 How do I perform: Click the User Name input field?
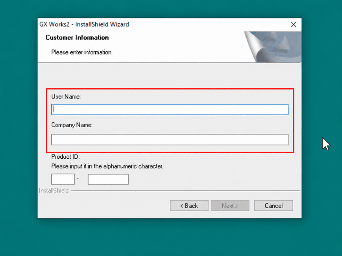click(x=170, y=110)
